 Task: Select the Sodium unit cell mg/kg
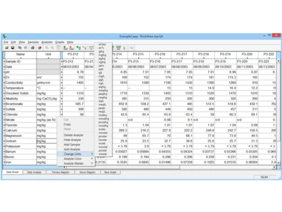pos(47,141)
